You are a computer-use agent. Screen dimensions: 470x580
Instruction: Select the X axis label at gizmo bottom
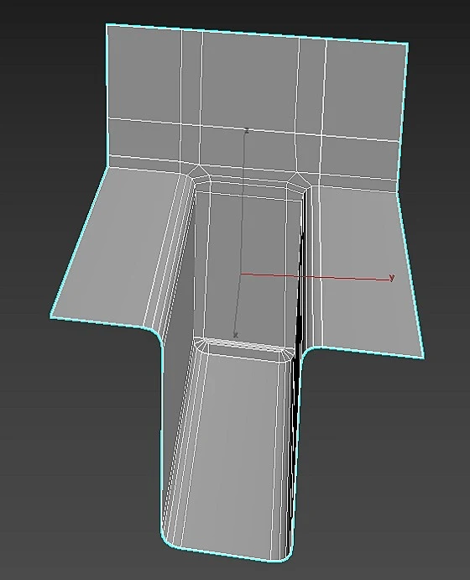[x=236, y=335]
